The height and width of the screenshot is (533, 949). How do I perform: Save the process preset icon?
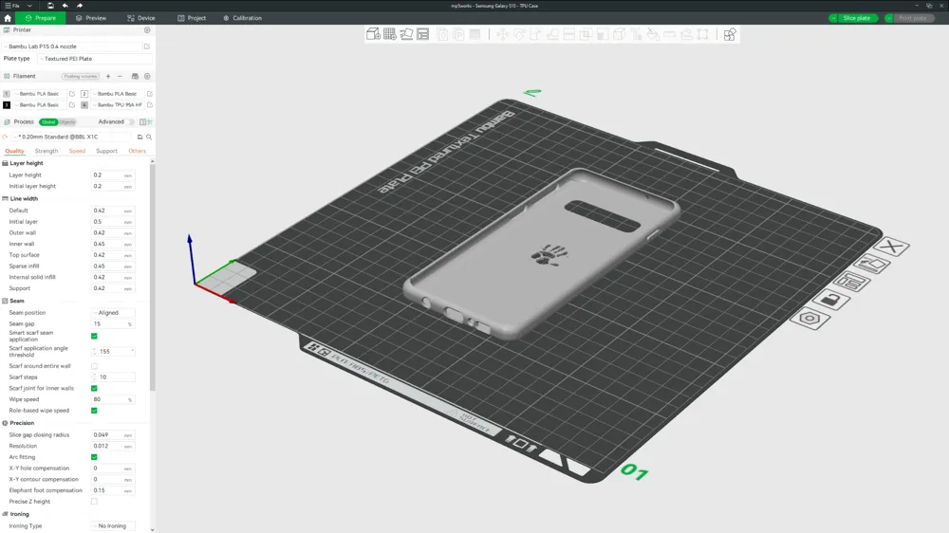140,138
